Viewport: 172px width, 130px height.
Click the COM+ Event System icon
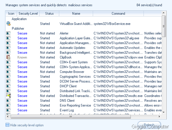[x=8, y=62]
